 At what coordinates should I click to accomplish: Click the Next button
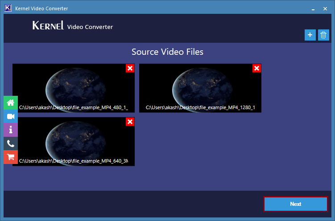tap(296, 204)
